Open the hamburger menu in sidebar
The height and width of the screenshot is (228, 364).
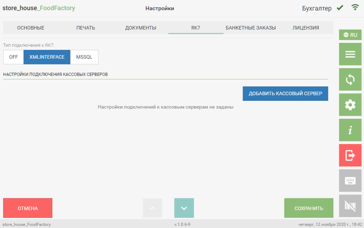(x=350, y=54)
